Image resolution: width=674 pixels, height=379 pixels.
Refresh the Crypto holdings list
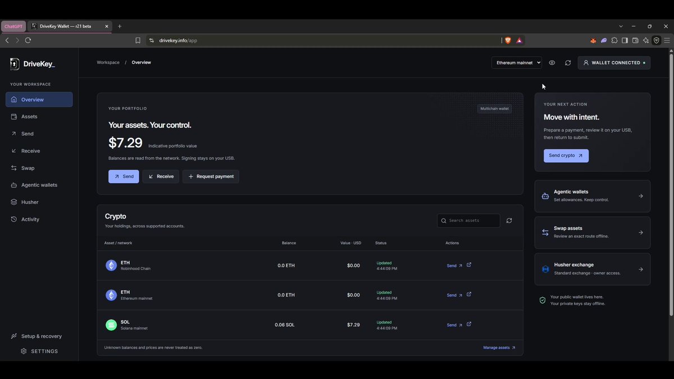[x=509, y=221]
